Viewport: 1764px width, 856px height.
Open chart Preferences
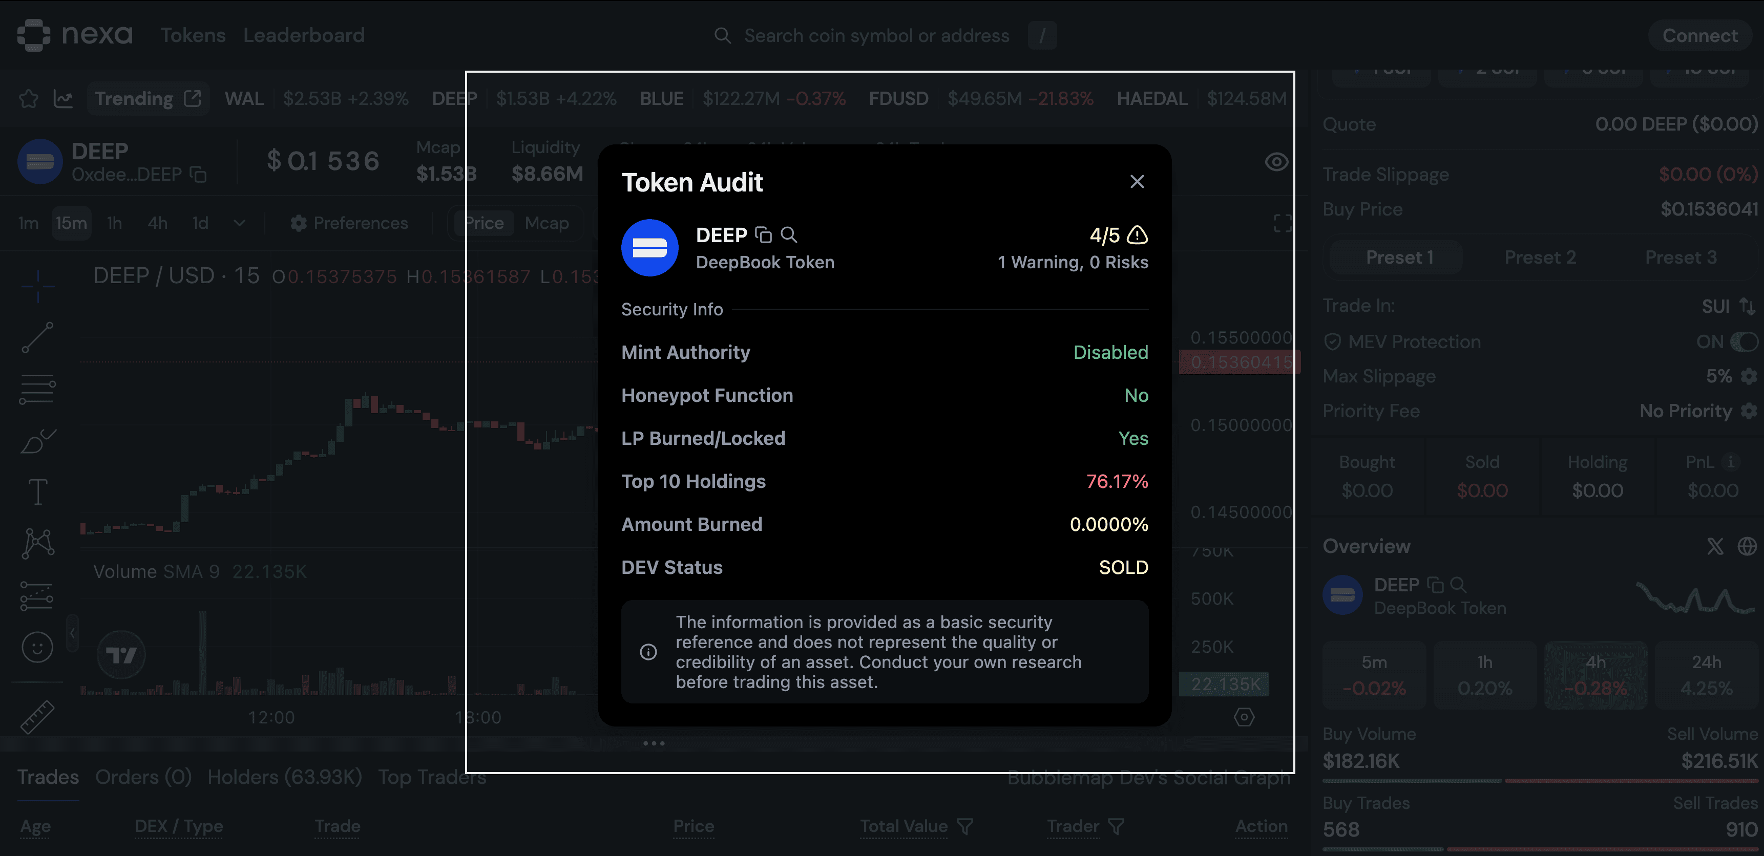(x=349, y=222)
